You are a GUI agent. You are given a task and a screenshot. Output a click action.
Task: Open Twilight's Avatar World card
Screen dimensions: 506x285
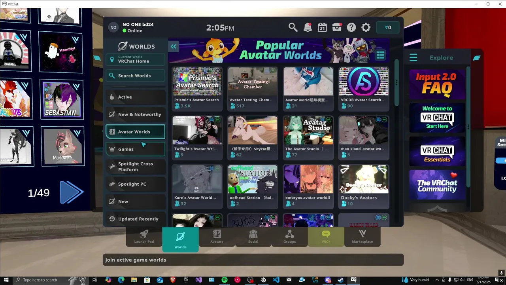pyautogui.click(x=197, y=138)
